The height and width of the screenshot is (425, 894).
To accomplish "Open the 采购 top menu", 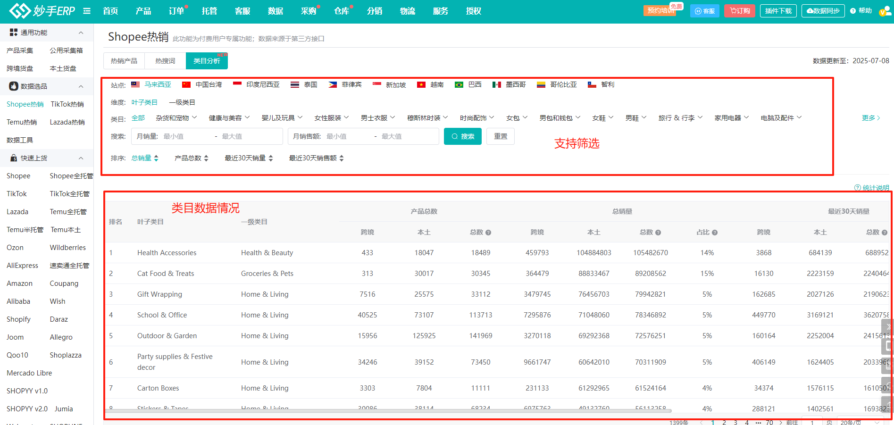I will click(309, 11).
